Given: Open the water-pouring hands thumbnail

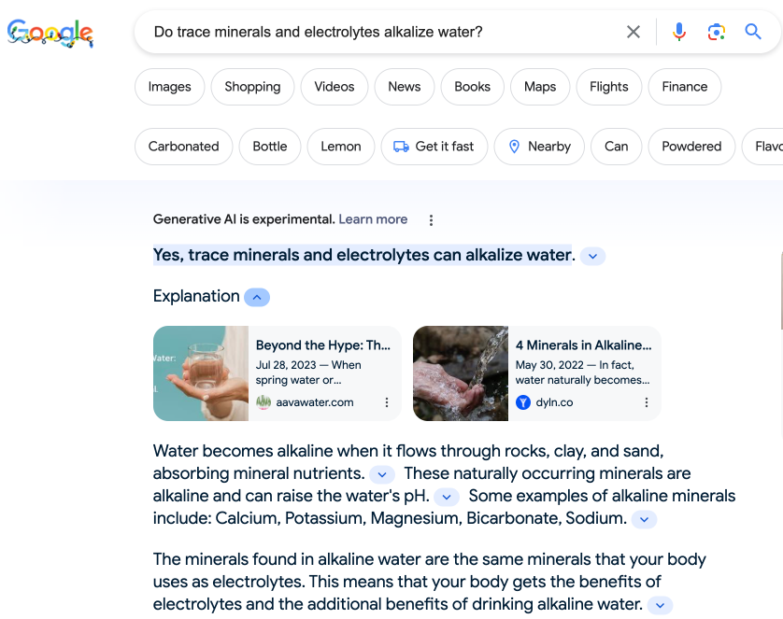Looking at the screenshot, I should pos(461,373).
